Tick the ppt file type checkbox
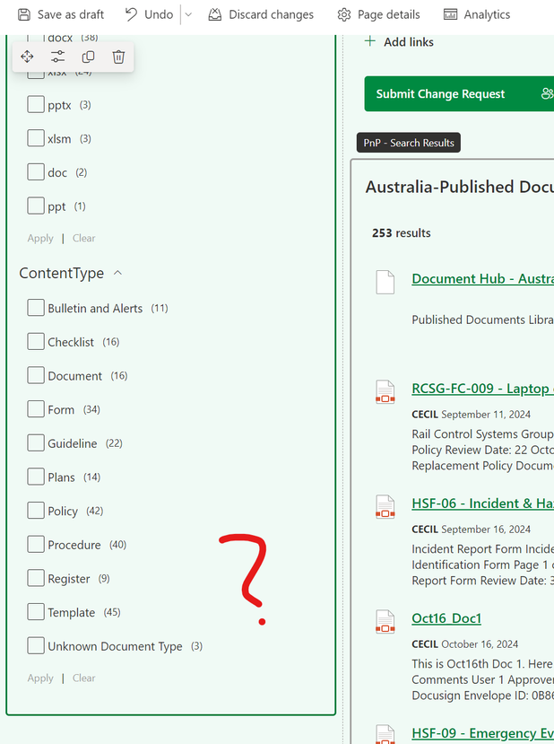The width and height of the screenshot is (554, 744). [36, 206]
